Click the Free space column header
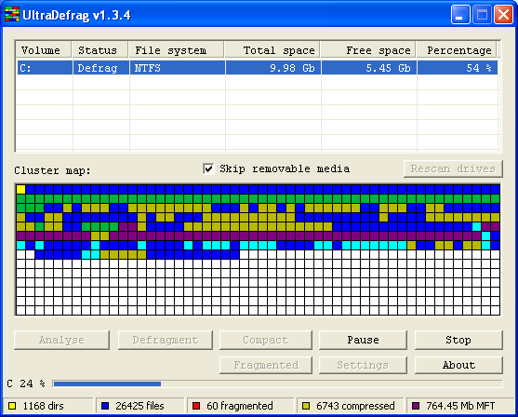The width and height of the screenshot is (518, 417). 368,50
